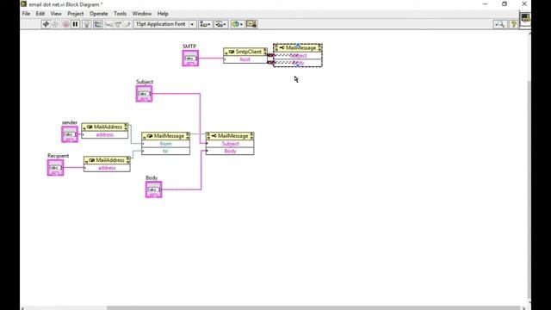Click the Body label above its terminal
This screenshot has height=310, width=551.
click(152, 178)
